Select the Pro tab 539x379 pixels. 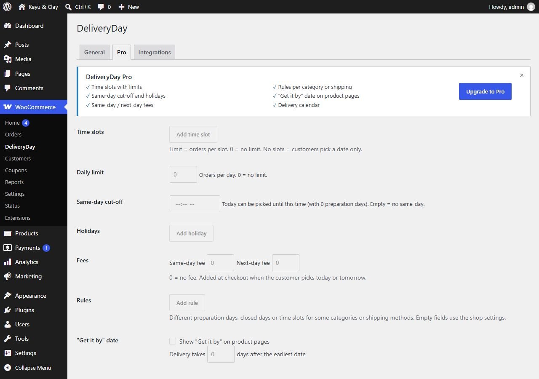122,52
